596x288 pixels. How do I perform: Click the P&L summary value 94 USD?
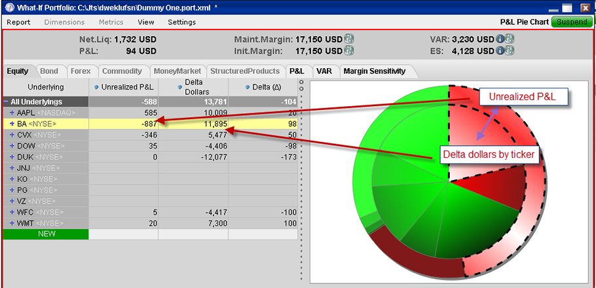[x=141, y=51]
